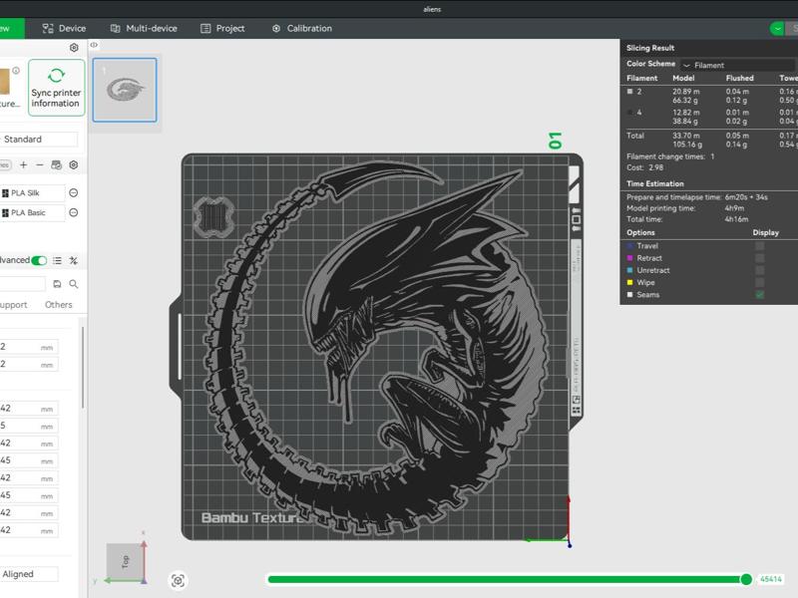798x598 pixels.
Task: Uncheck the Seams display checkbox
Action: [760, 295]
